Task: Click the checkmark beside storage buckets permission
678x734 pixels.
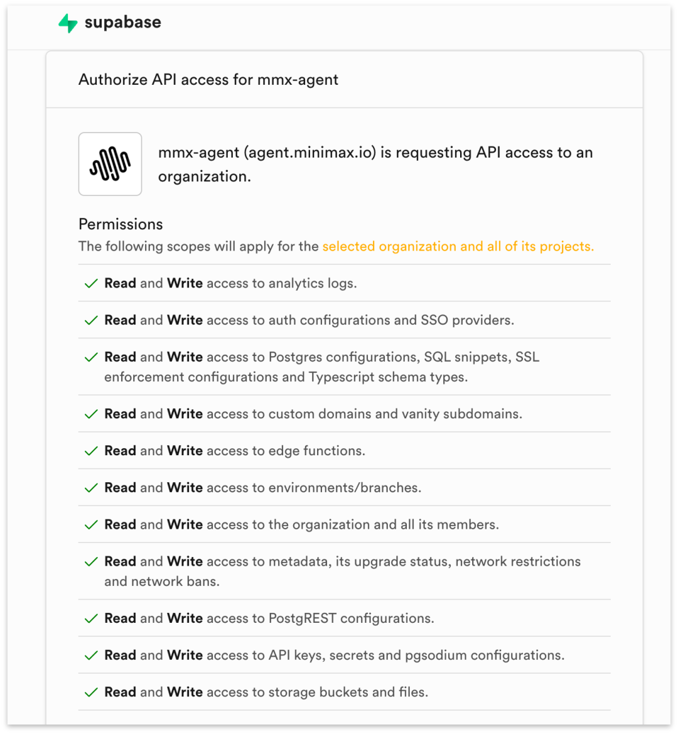Action: coord(91,693)
